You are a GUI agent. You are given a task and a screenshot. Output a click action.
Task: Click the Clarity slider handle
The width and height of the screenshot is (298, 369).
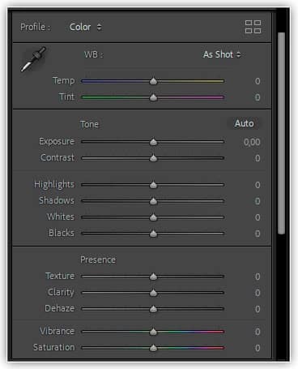(153, 293)
